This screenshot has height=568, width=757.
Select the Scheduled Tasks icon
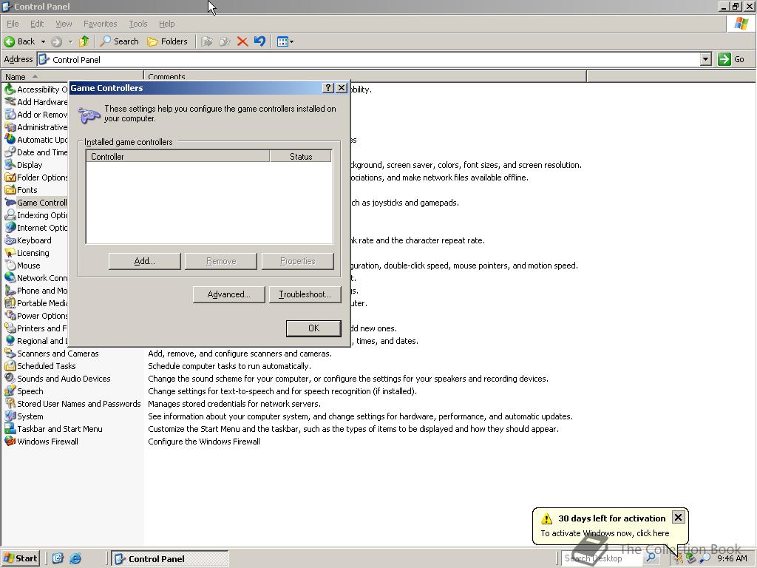(10, 365)
